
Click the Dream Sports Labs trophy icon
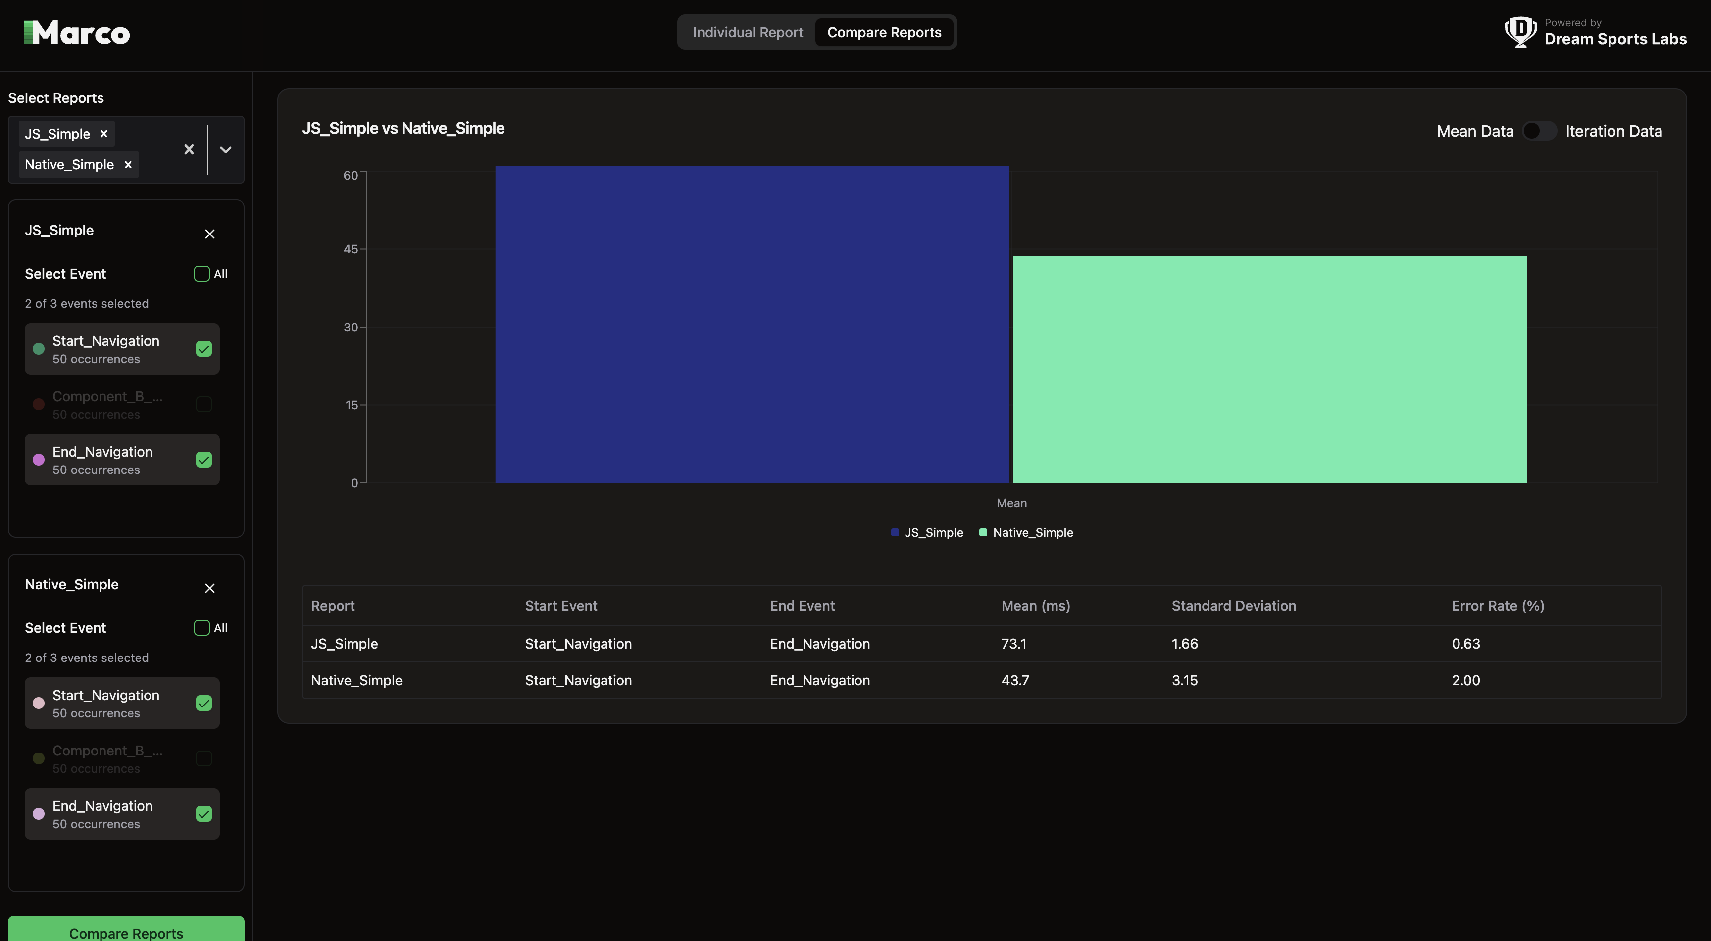click(1520, 32)
